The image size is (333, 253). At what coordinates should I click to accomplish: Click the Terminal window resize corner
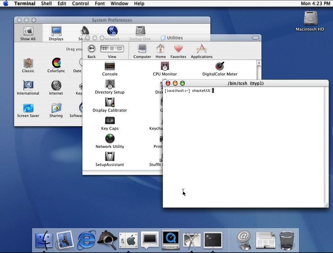point(326,205)
